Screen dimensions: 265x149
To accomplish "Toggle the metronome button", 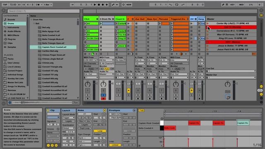I will pyautogui.click(x=38, y=5).
